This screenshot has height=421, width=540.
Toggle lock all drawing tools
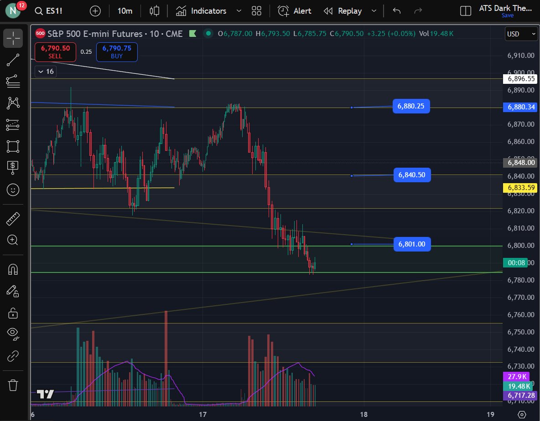click(x=13, y=313)
